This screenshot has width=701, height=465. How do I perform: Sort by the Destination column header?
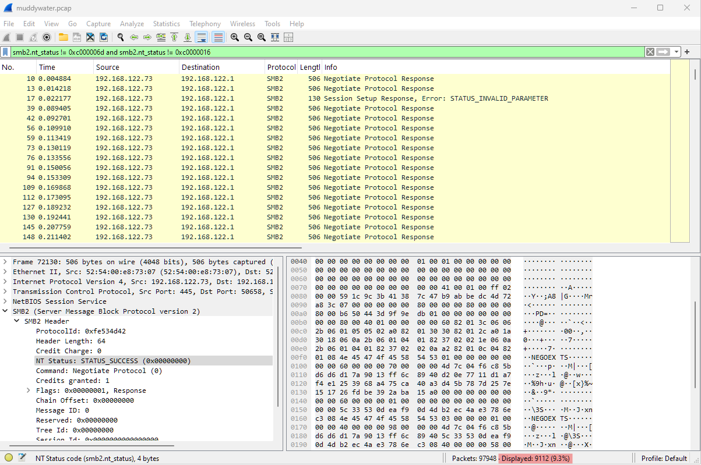pyautogui.click(x=222, y=68)
